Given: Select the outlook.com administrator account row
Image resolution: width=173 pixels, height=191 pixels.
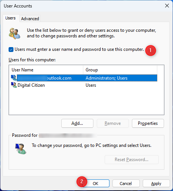Looking at the screenshot, I should click(84, 78).
